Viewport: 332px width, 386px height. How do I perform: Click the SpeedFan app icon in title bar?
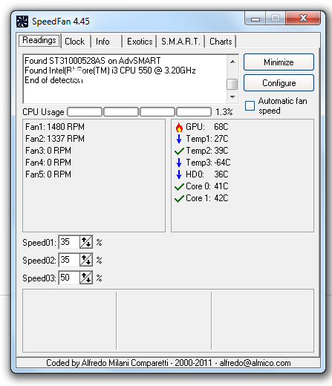click(x=22, y=22)
